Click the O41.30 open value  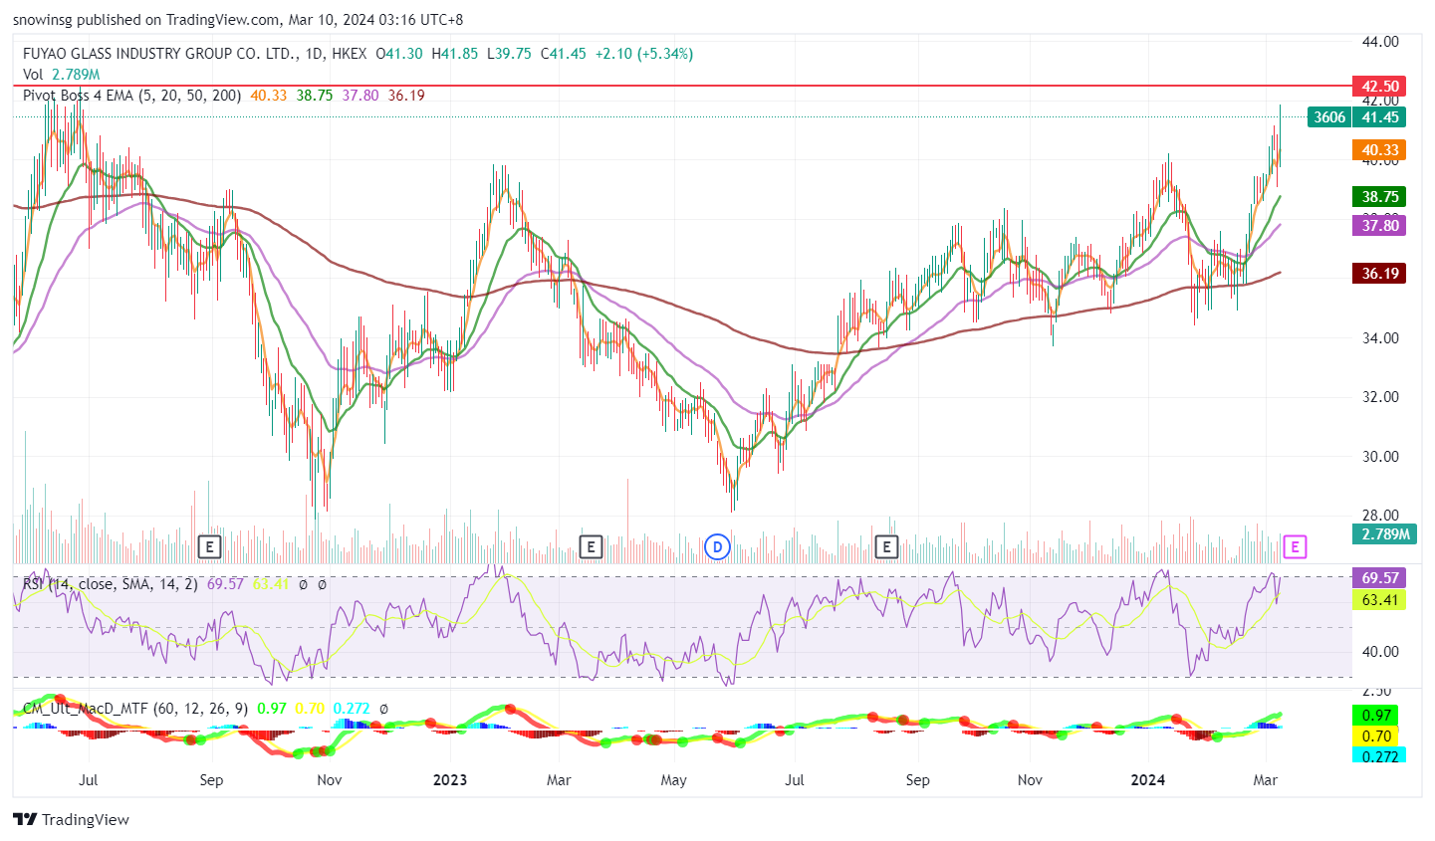tap(399, 54)
